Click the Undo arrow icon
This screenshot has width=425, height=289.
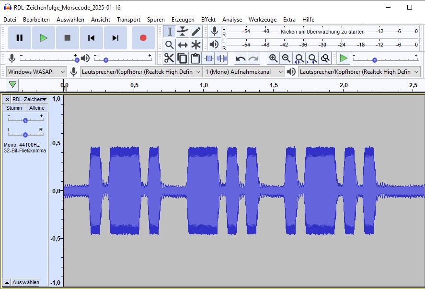pyautogui.click(x=241, y=58)
